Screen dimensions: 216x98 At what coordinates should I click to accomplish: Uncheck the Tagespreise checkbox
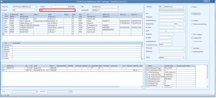pyautogui.click(x=192, y=14)
